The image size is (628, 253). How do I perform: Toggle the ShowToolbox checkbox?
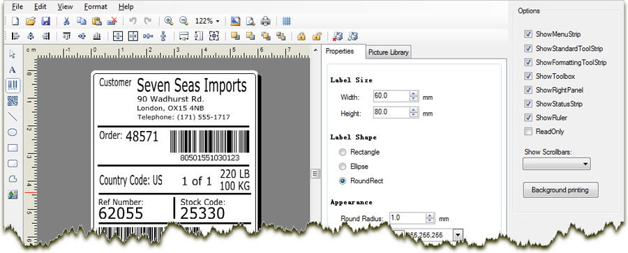pyautogui.click(x=528, y=76)
